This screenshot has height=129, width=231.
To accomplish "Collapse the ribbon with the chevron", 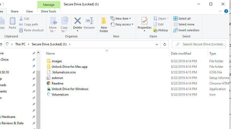I will [220, 11].
